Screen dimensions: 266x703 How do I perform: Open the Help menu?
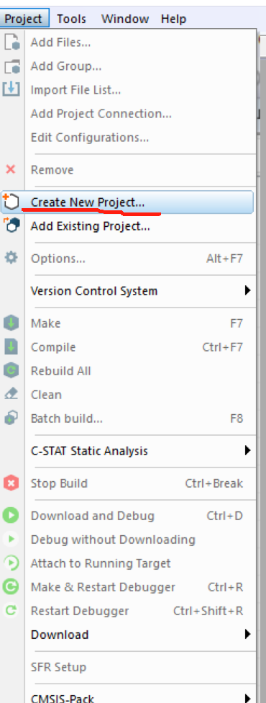(x=173, y=19)
